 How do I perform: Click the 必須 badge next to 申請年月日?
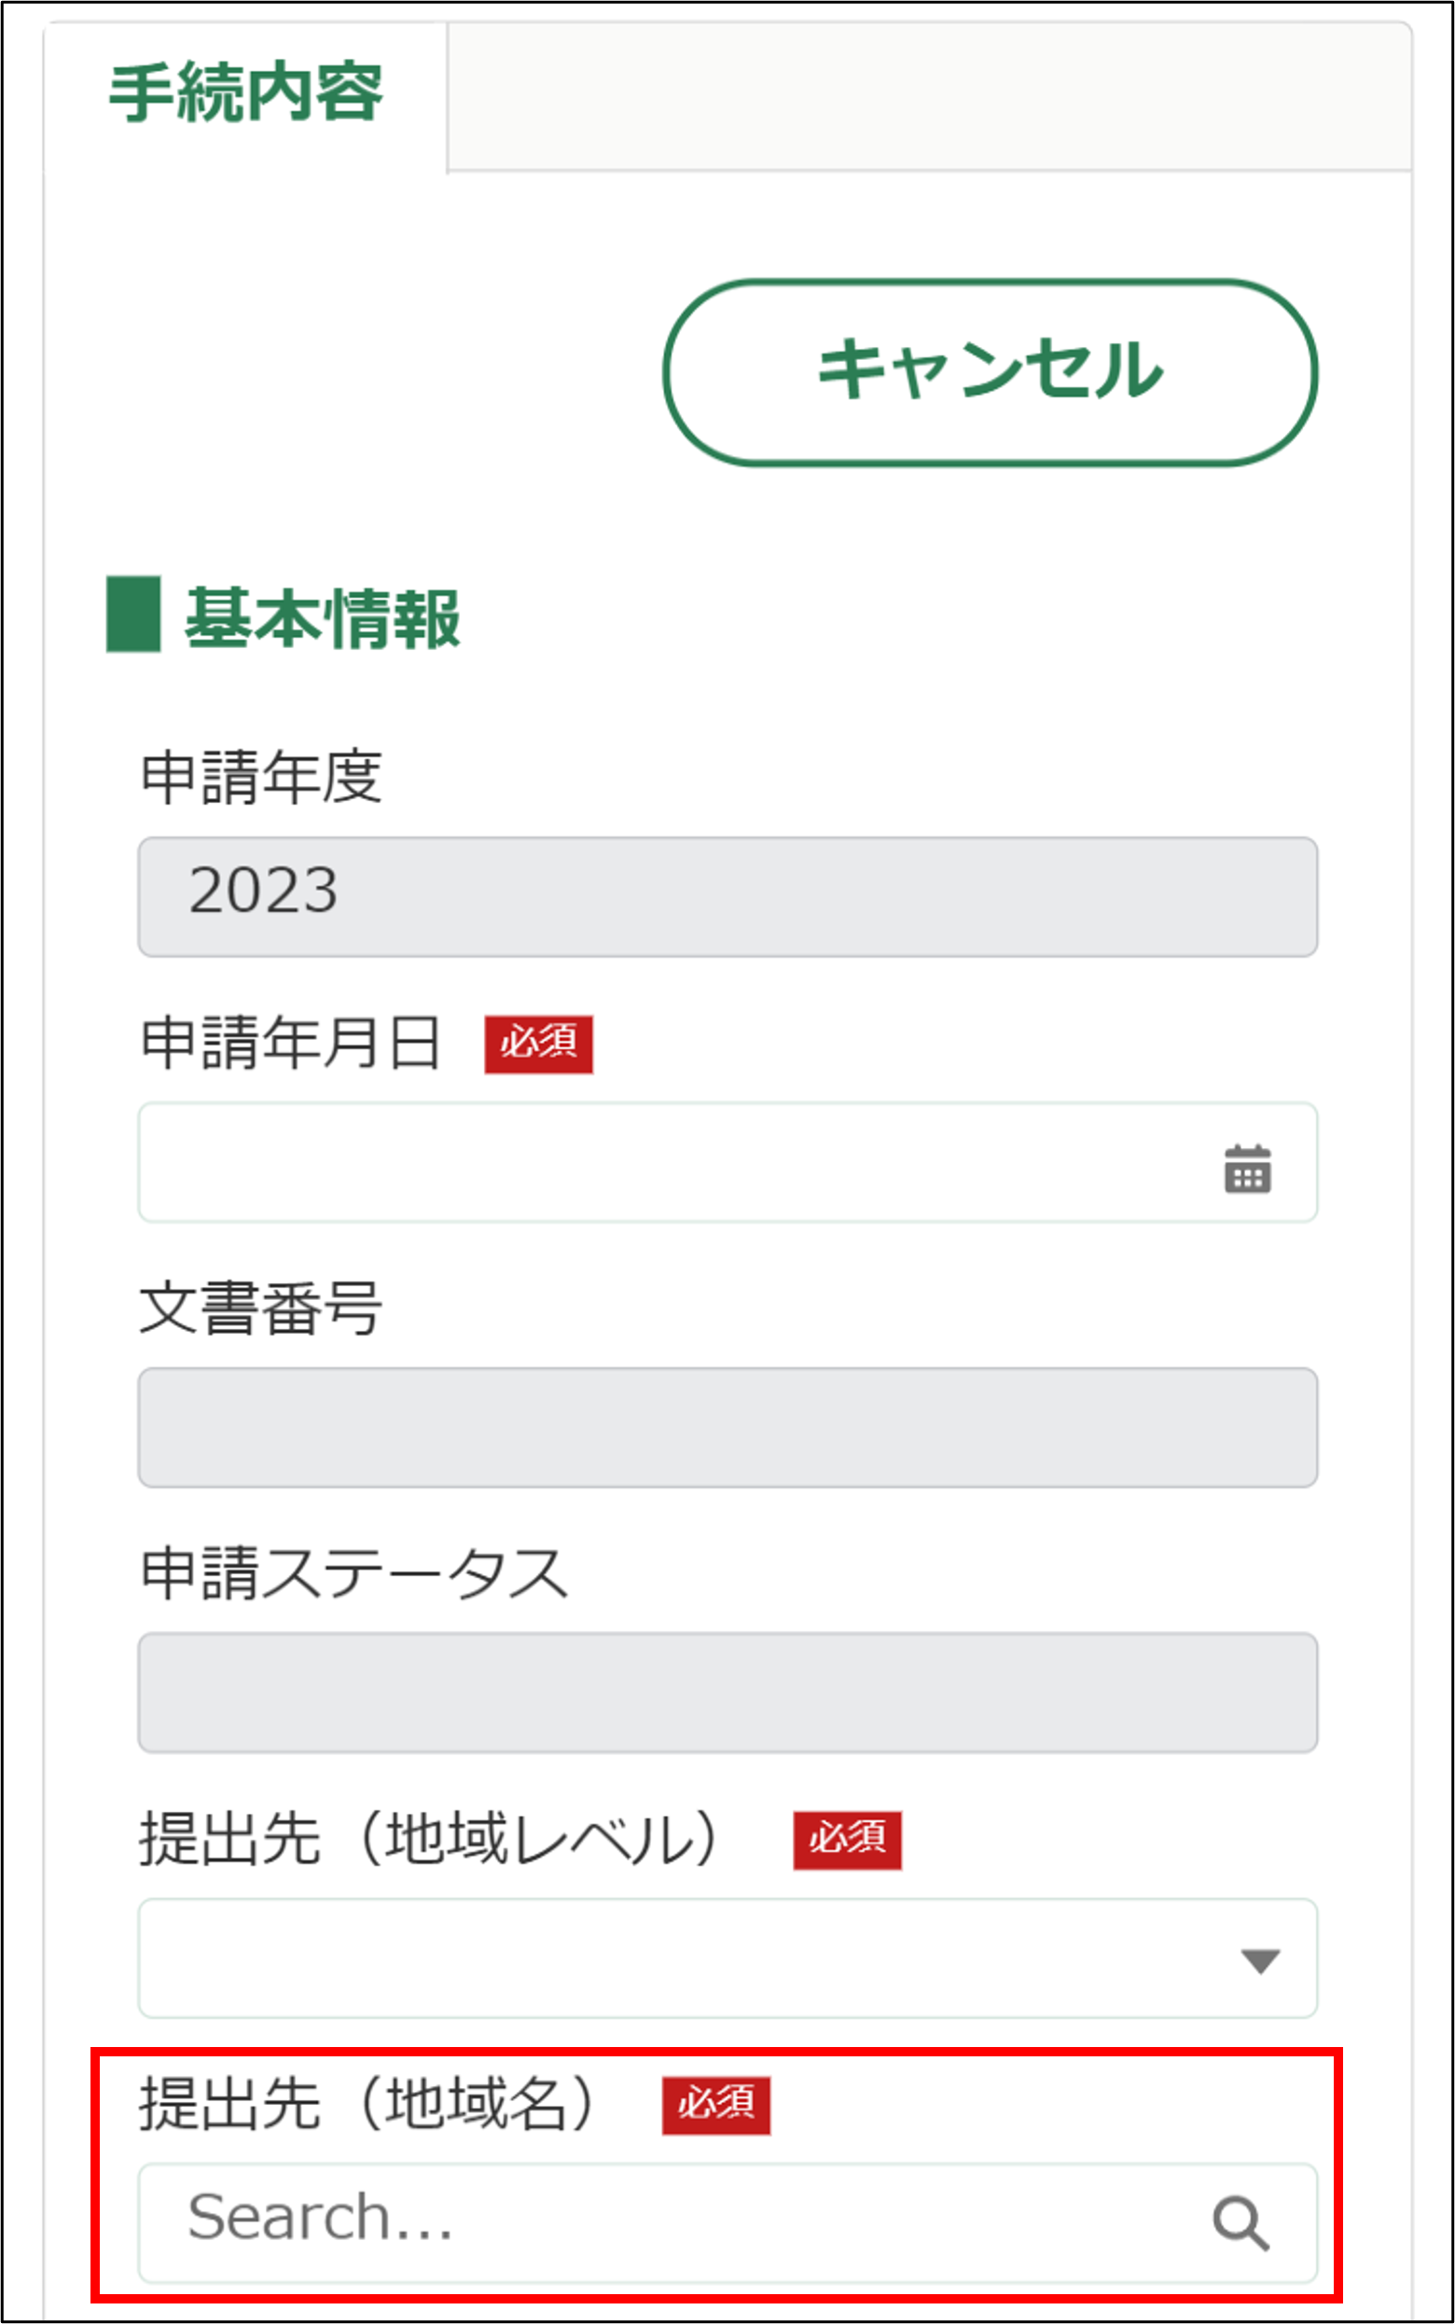(x=538, y=1044)
